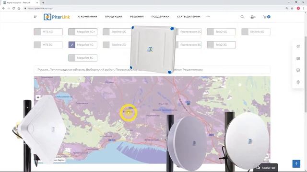The width and height of the screenshot is (307, 172).
Task: Toggle the Beeline 4G coverage checkbox
Action: (x=106, y=32)
